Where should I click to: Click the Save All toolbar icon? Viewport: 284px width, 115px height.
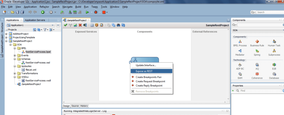click(22, 12)
